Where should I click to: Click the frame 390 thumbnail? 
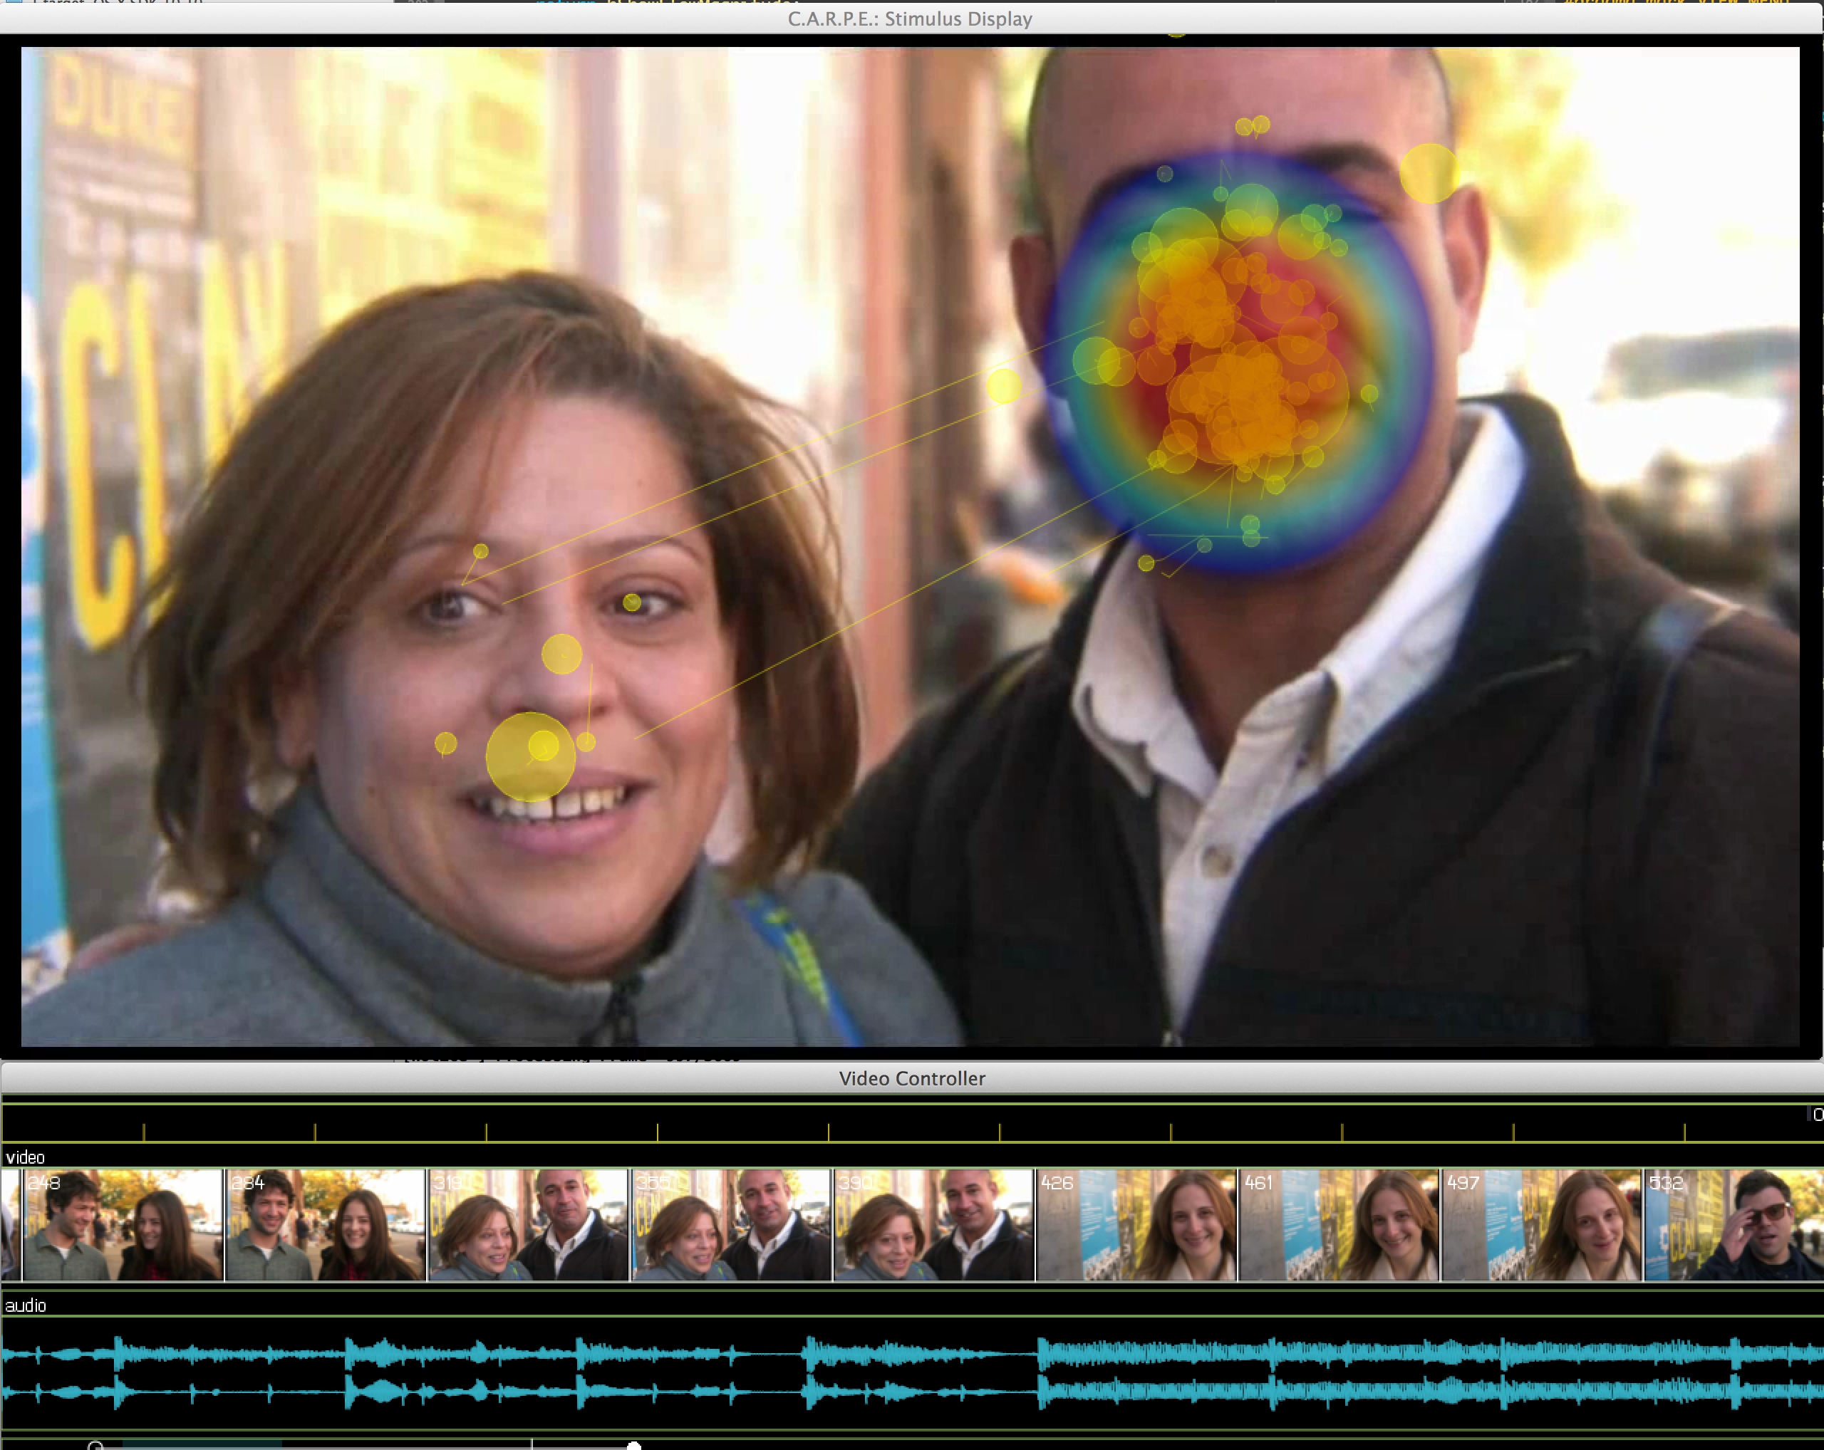[934, 1224]
